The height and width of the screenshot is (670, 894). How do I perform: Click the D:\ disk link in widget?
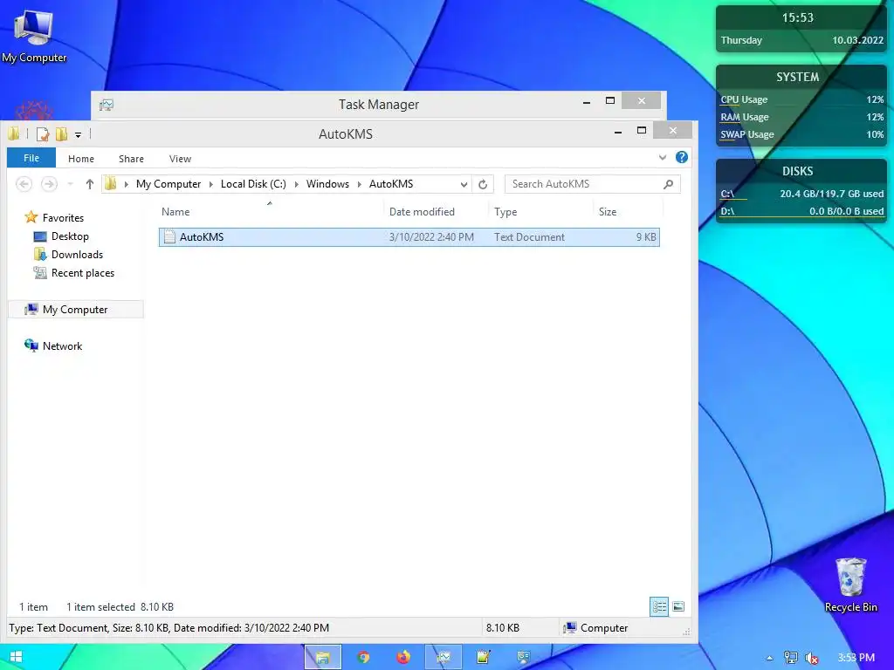coord(727,211)
